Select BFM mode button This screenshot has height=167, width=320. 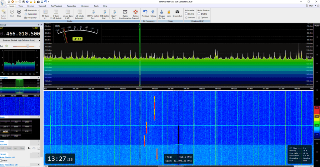[16, 127]
